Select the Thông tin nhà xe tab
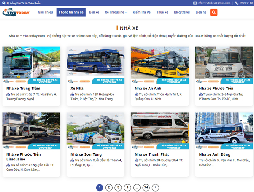 click(x=71, y=12)
